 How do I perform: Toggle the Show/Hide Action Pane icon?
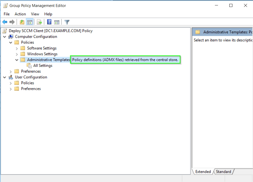[x=57, y=22]
